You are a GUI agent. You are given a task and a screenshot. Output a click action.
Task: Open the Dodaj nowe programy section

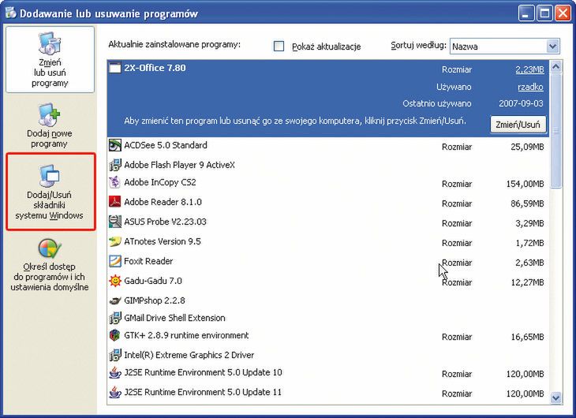[49, 126]
